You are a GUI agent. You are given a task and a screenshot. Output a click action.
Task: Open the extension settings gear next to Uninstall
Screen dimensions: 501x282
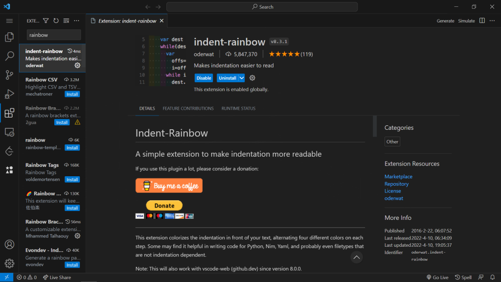pos(252,78)
